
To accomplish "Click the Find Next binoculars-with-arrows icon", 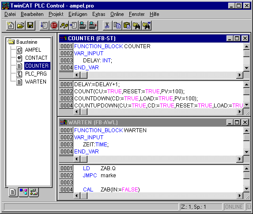I will (146, 26).
